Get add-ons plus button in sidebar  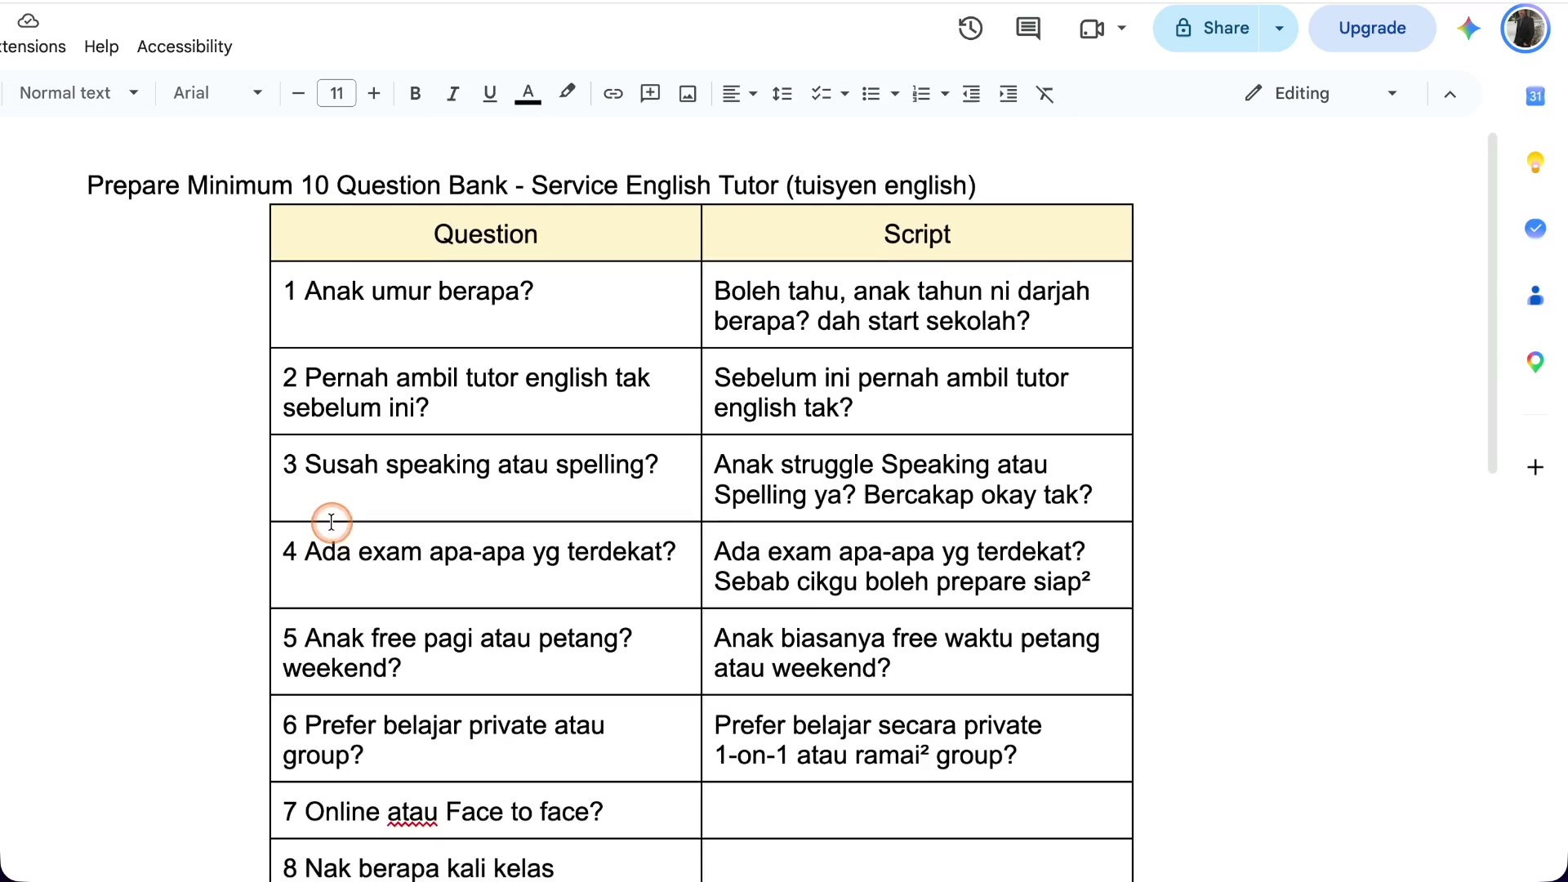pos(1535,467)
